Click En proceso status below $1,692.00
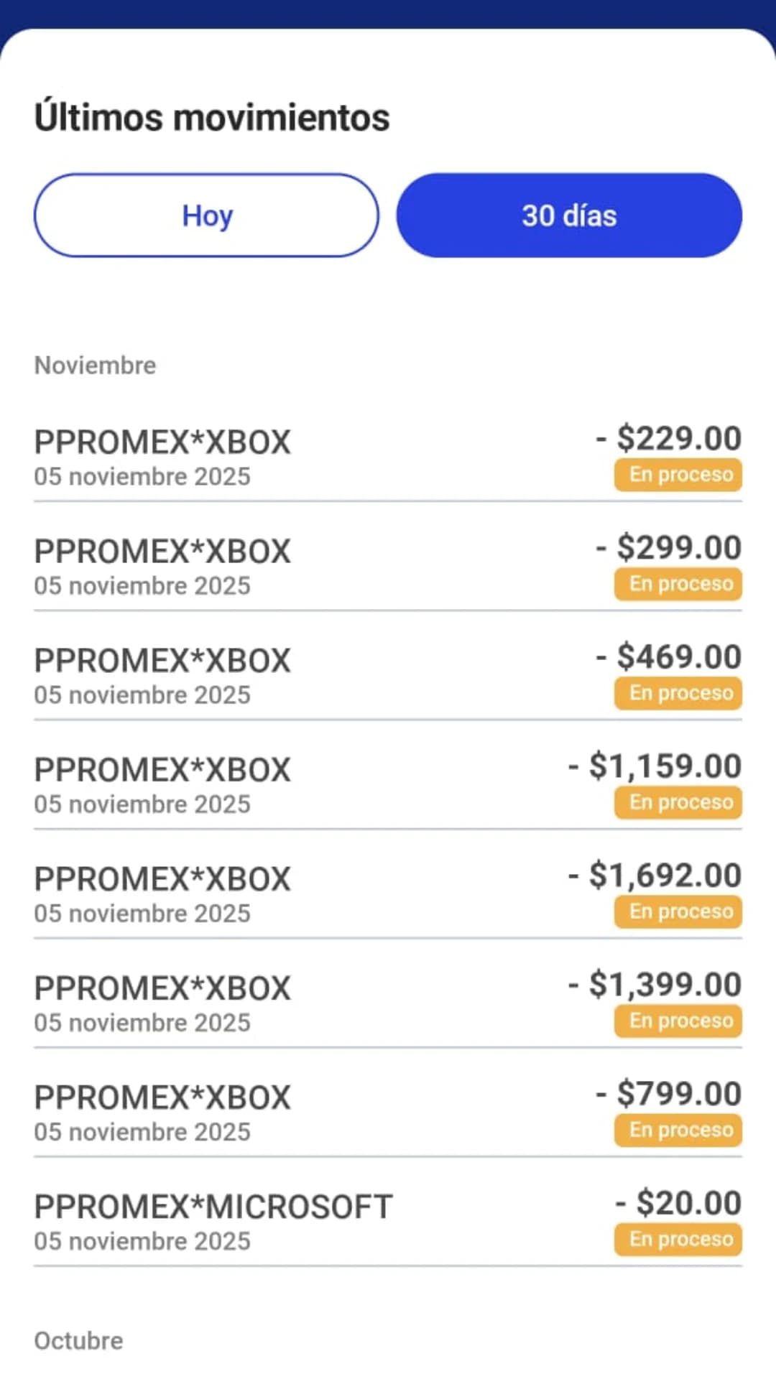This screenshot has width=776, height=1379. (678, 911)
